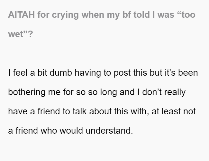Click the word "bothering" in the paragraph
209x161 pixels.
[27, 92]
